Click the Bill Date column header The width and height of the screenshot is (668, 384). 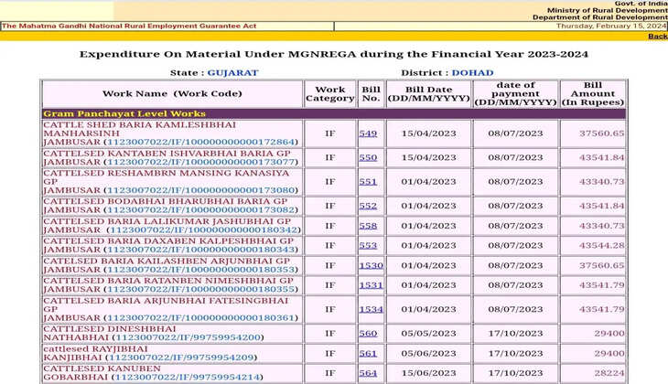[428, 94]
